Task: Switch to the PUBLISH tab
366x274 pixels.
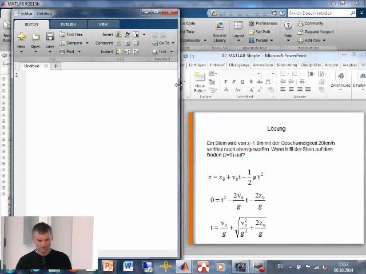Action: [68, 24]
